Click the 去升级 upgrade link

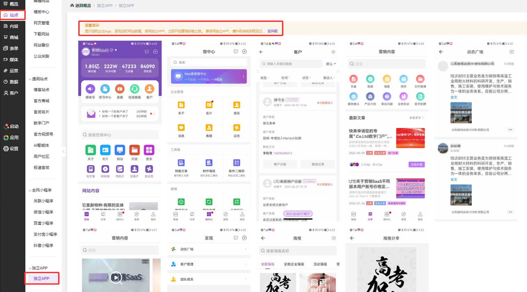tap(273, 31)
